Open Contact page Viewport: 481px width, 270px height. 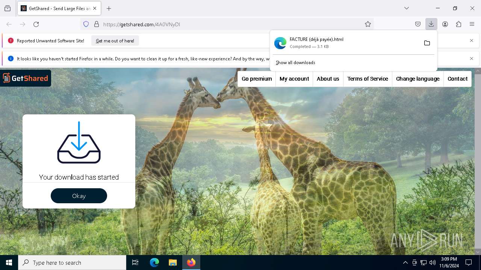[x=458, y=79]
